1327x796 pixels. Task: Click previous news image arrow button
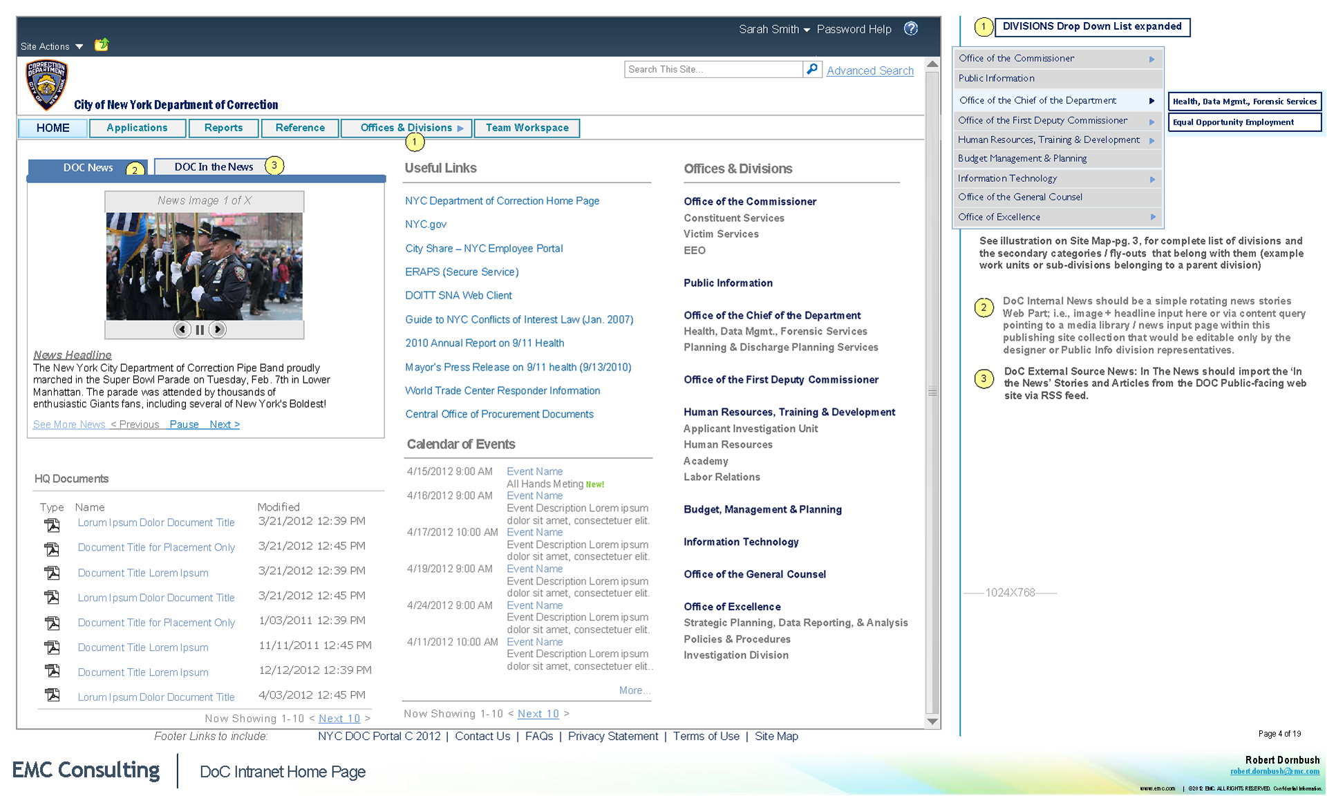point(182,330)
